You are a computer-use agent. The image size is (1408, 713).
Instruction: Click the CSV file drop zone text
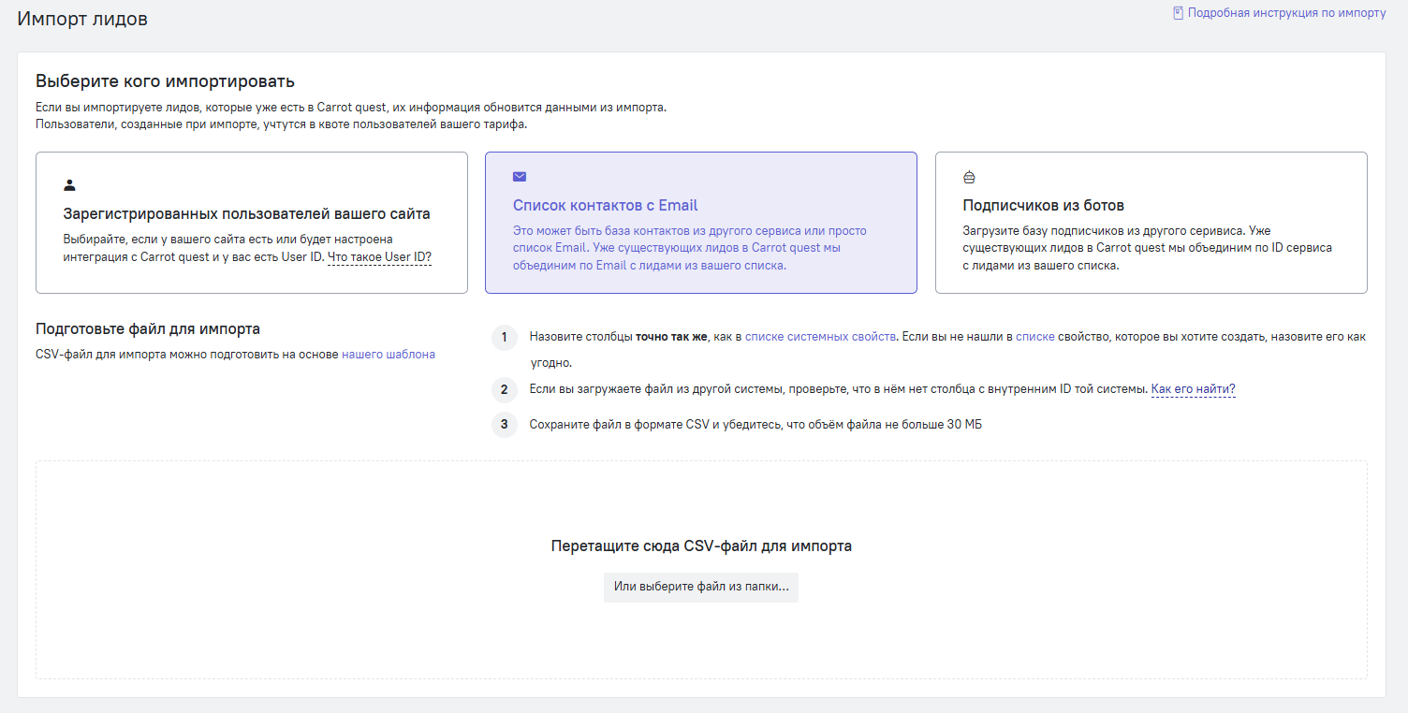(x=701, y=546)
